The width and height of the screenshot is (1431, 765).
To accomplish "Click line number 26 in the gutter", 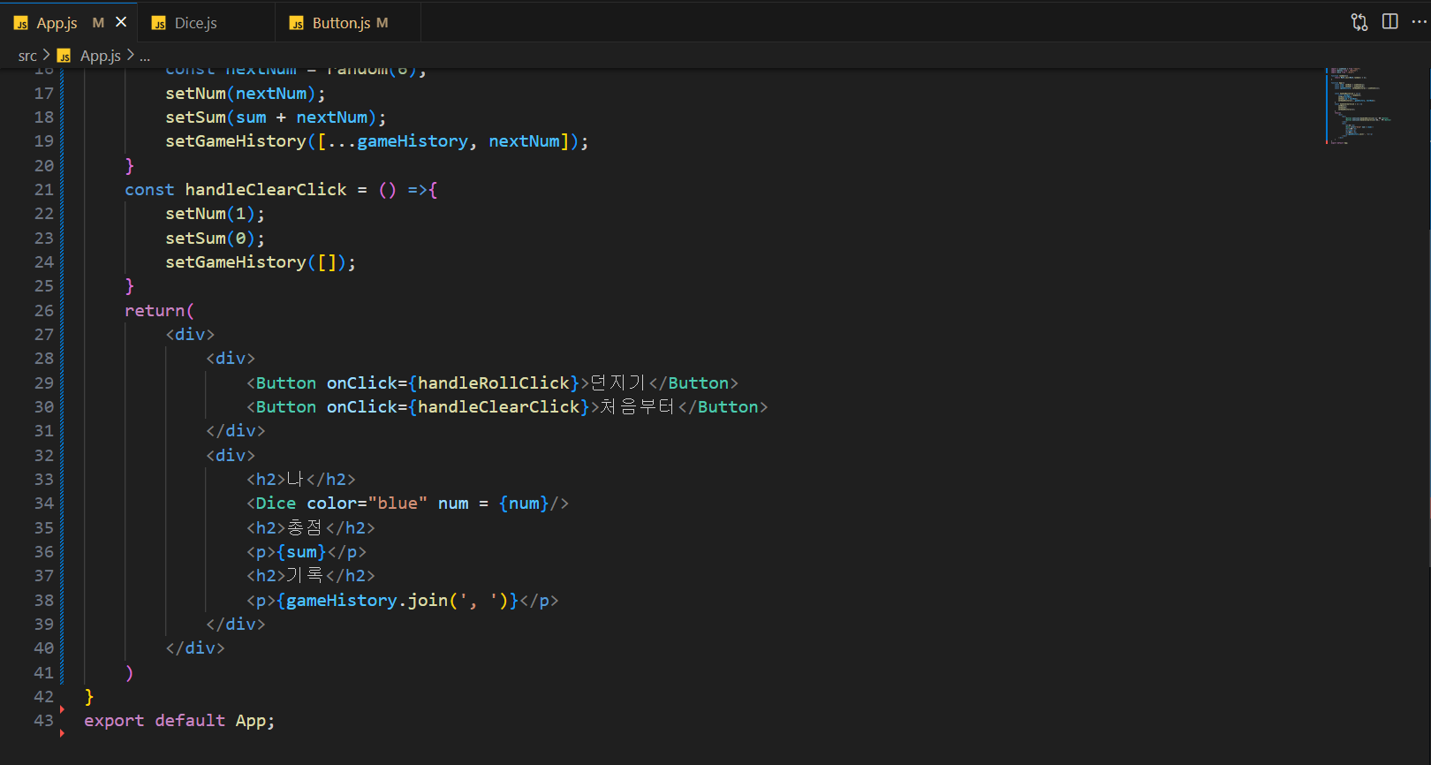I will click(44, 311).
